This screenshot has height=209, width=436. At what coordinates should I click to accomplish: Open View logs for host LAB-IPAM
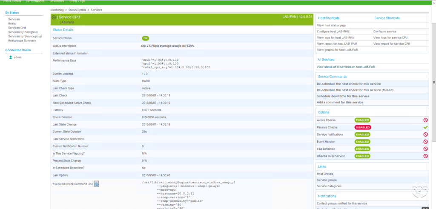pos(336,37)
